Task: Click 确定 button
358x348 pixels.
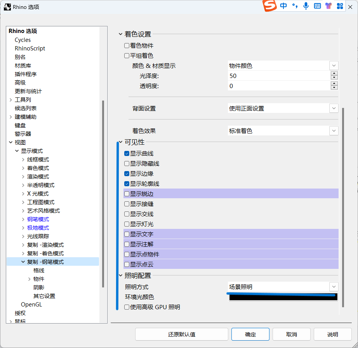Action: tap(250, 334)
